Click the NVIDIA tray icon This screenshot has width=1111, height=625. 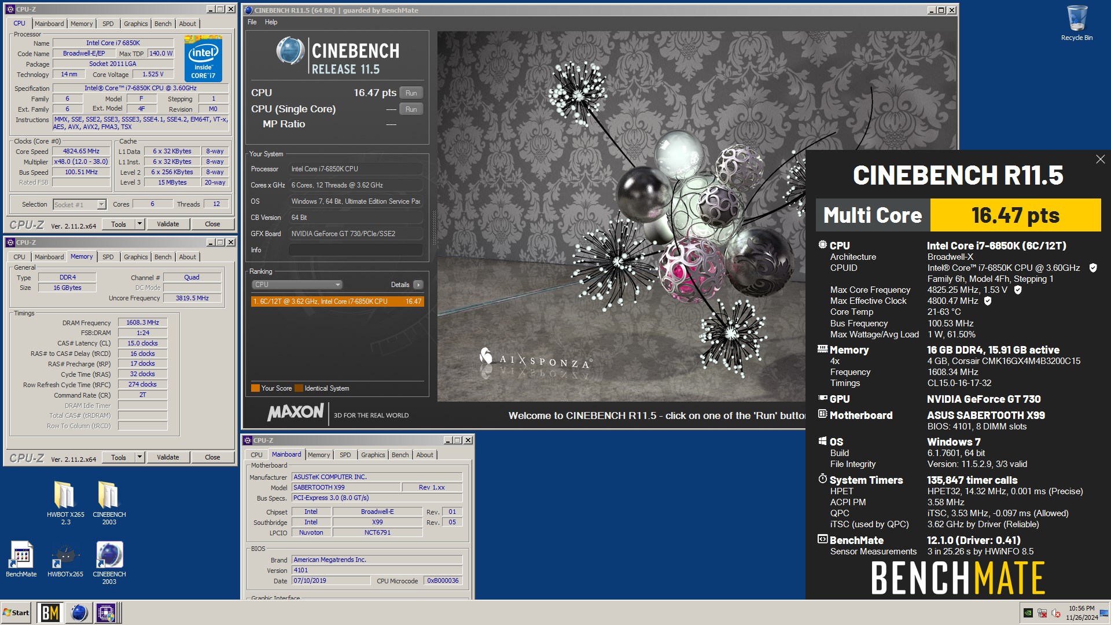1028,613
